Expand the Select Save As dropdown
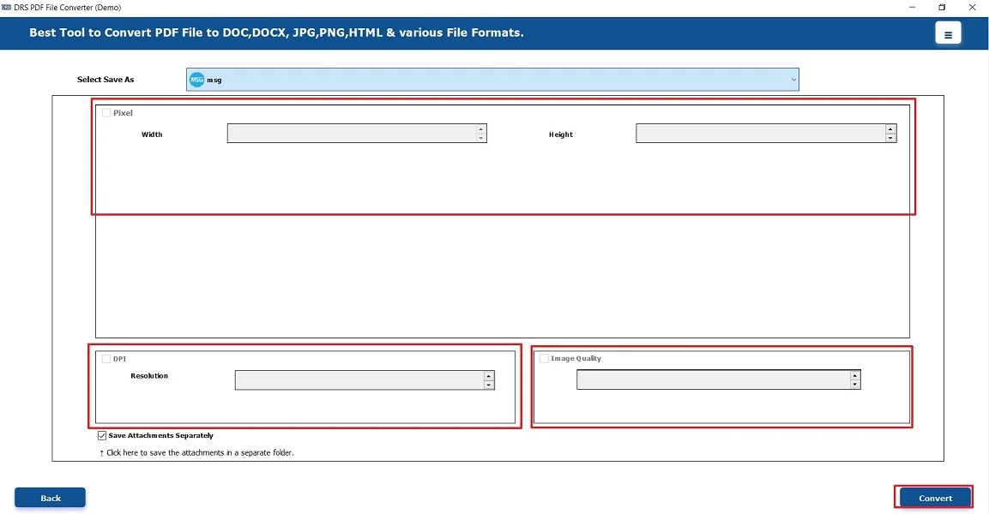Image resolution: width=989 pixels, height=514 pixels. 793,80
